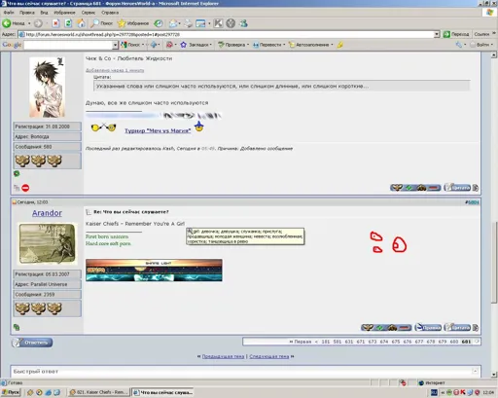Click the multi-quote icon in first post
498x398 pixels.
click(x=476, y=188)
